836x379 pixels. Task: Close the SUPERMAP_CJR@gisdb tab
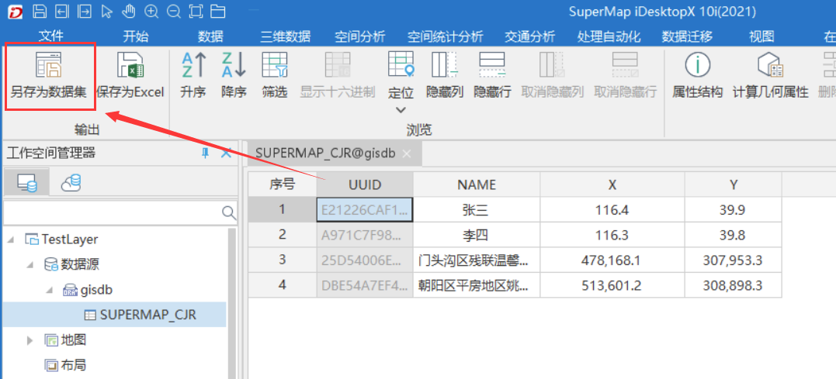(x=406, y=153)
